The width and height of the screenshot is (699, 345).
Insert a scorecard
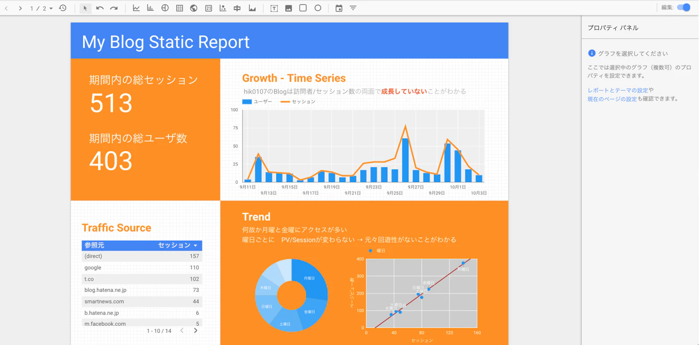pyautogui.click(x=208, y=8)
